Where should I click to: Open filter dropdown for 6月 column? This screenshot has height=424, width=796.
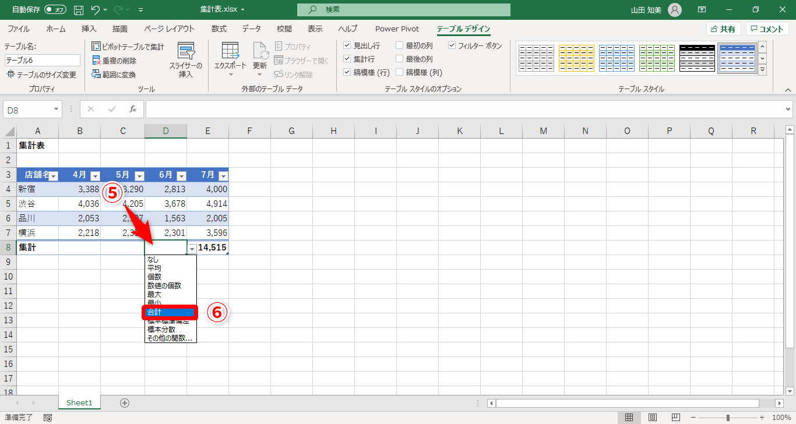181,176
